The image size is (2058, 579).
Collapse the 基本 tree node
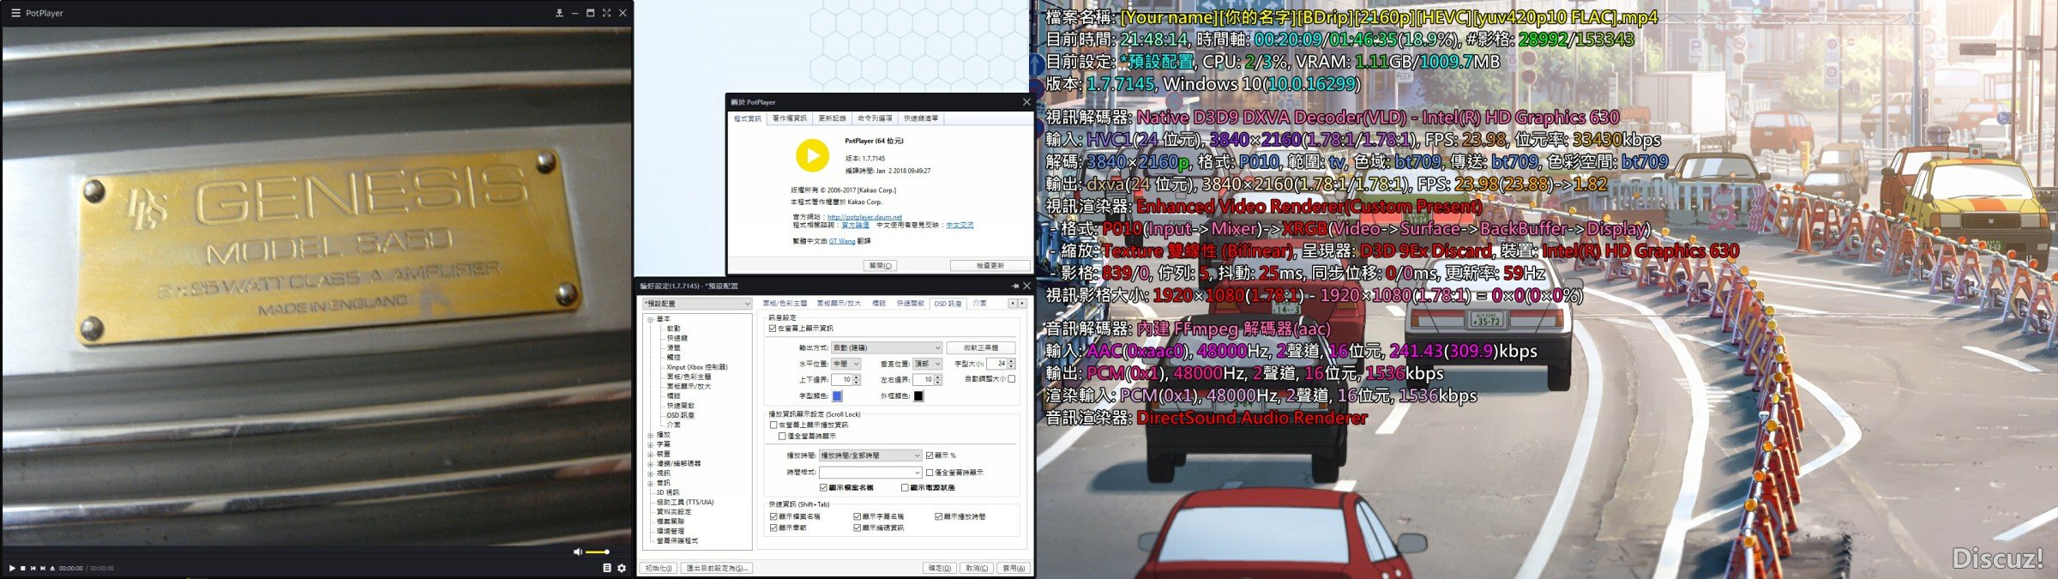[x=650, y=319]
